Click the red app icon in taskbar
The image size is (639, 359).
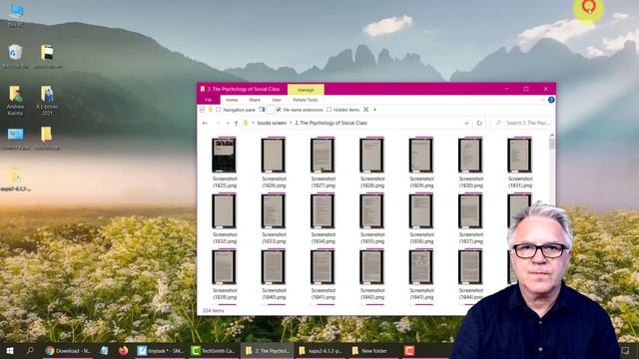coord(409,350)
